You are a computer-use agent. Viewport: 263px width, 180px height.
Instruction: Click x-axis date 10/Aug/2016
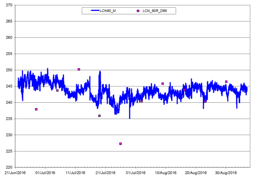166,173
